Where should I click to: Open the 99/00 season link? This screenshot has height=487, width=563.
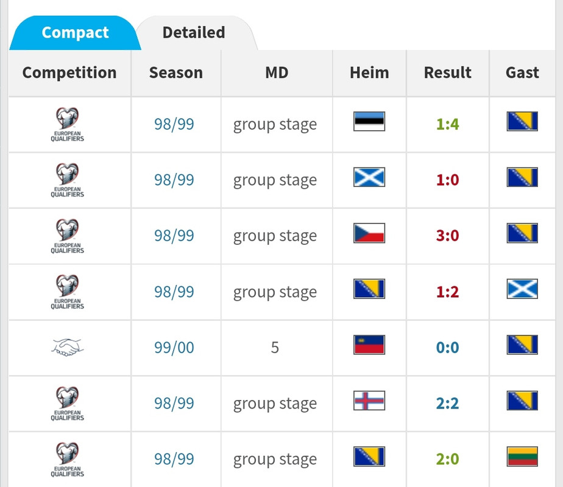point(174,348)
